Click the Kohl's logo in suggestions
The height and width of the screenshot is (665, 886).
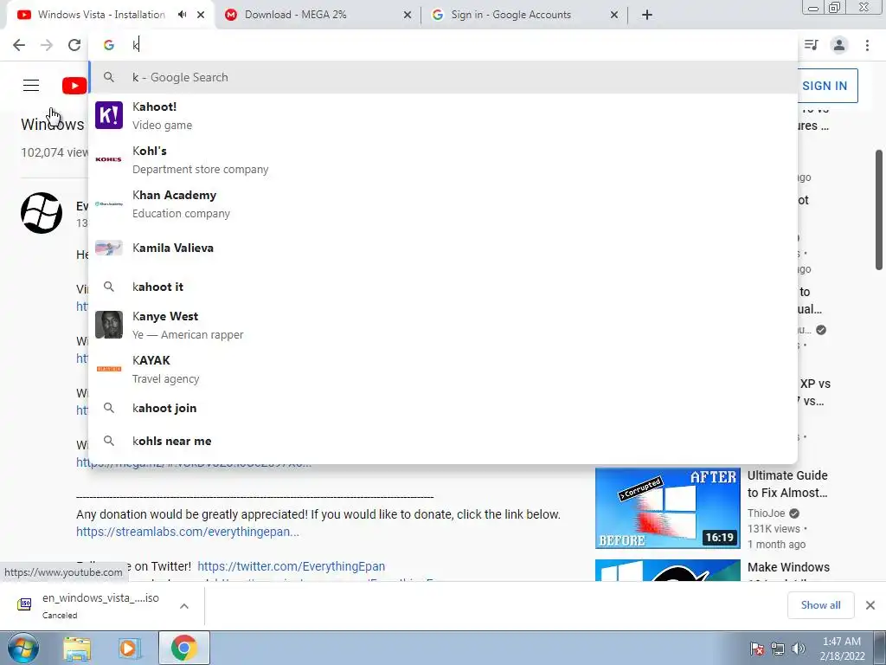pos(108,159)
